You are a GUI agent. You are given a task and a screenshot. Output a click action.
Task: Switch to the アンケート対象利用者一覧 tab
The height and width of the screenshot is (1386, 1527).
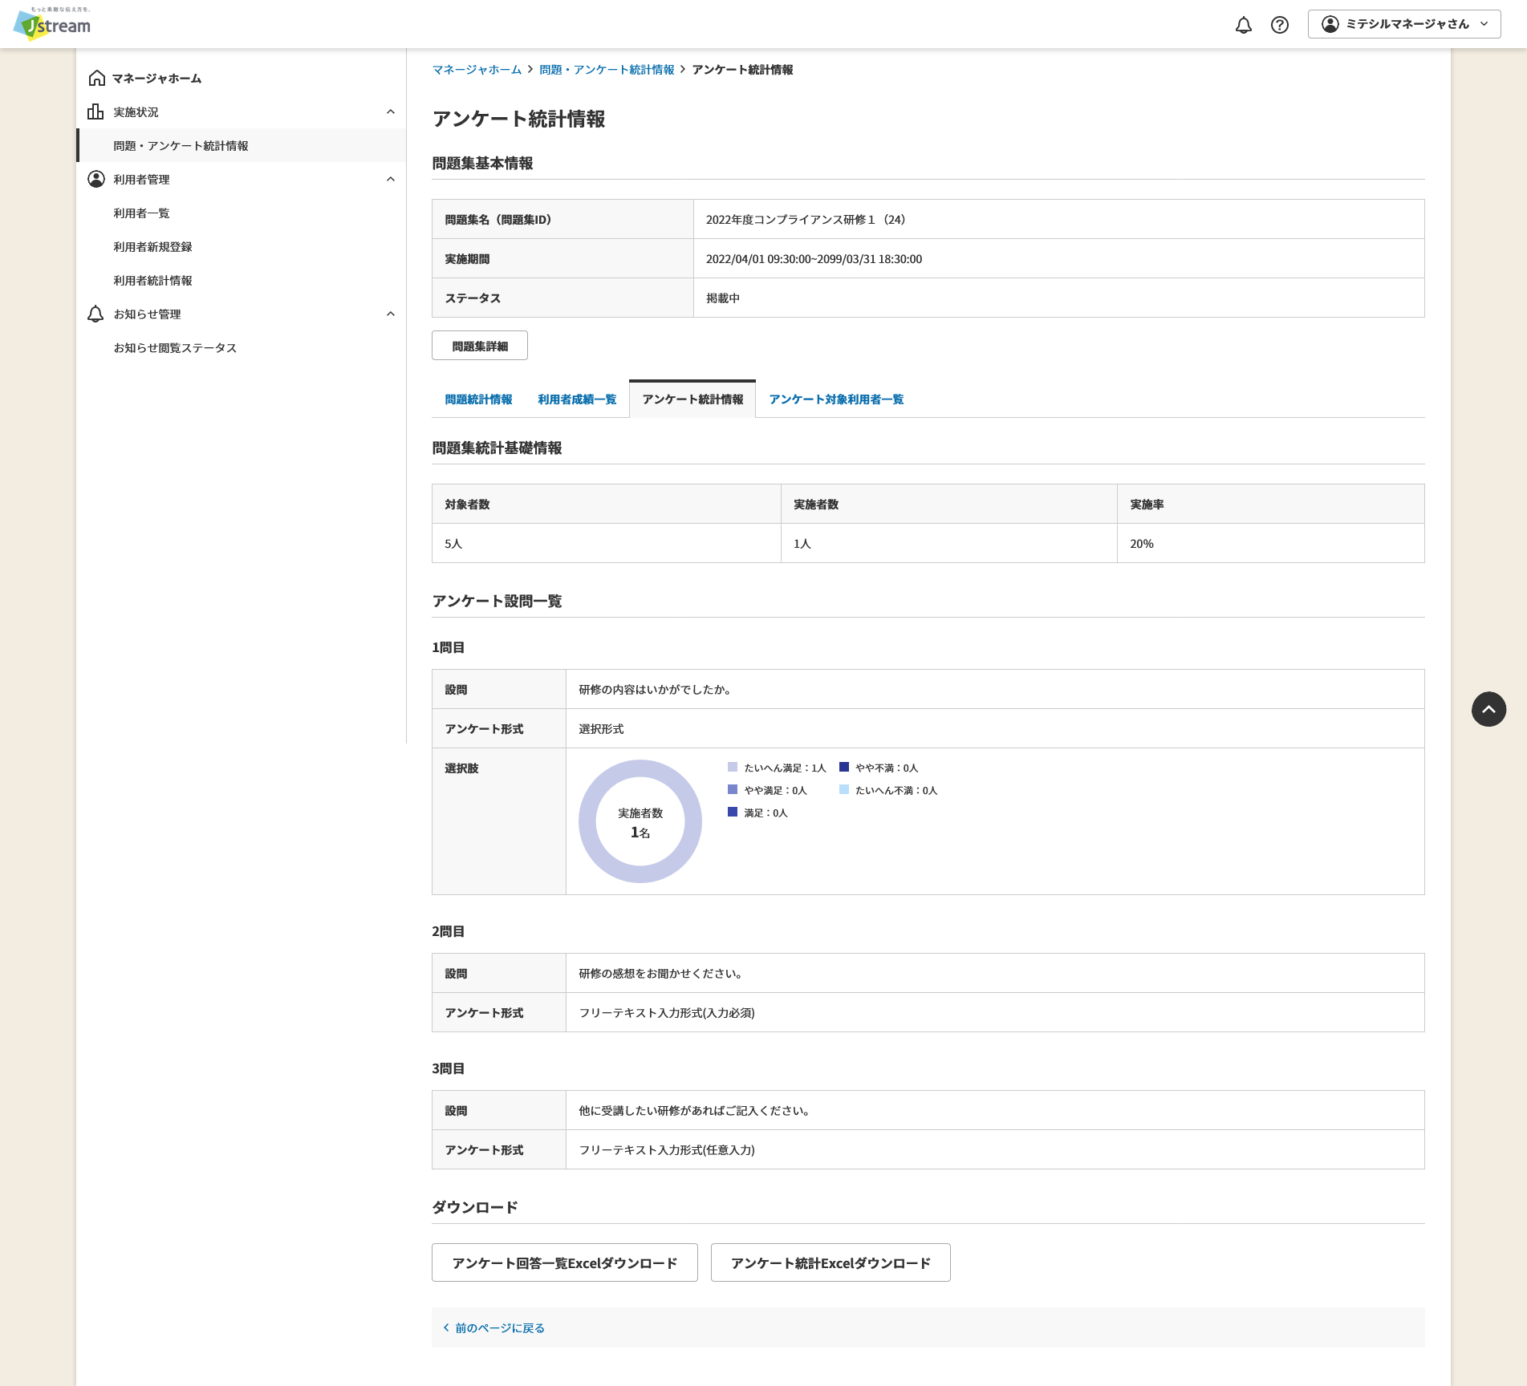[x=836, y=399]
